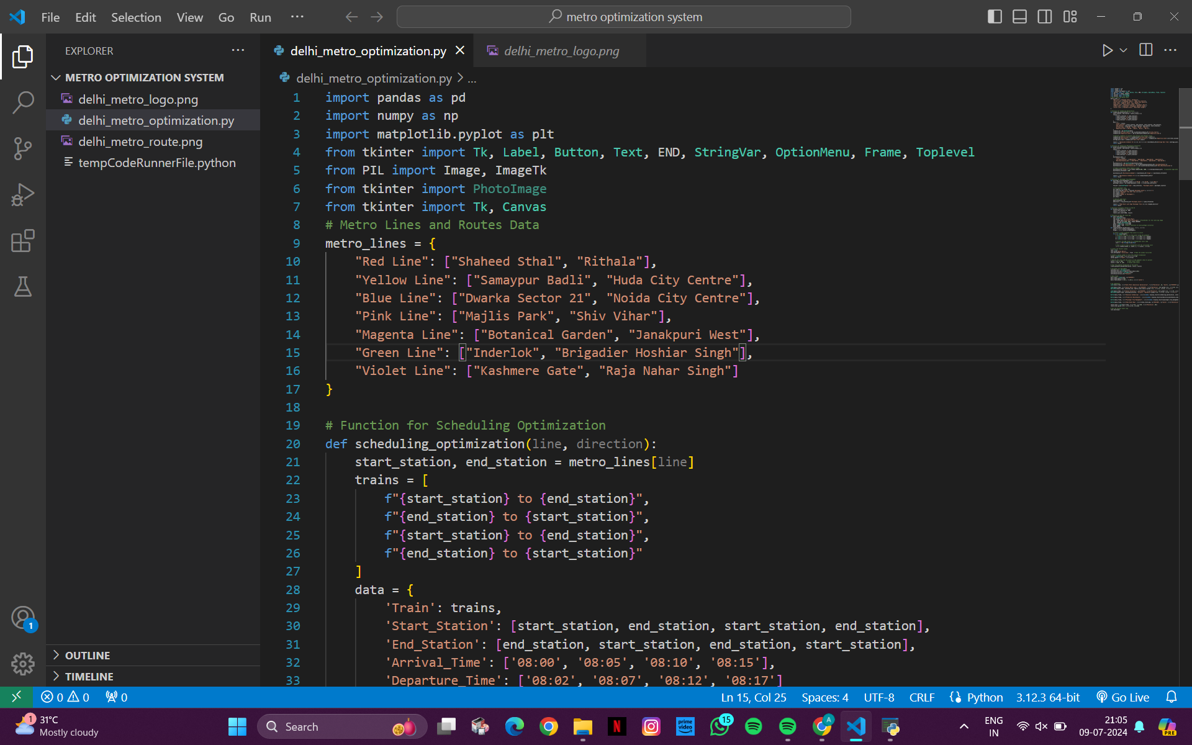Click Split Editor Right icon

pyautogui.click(x=1146, y=50)
